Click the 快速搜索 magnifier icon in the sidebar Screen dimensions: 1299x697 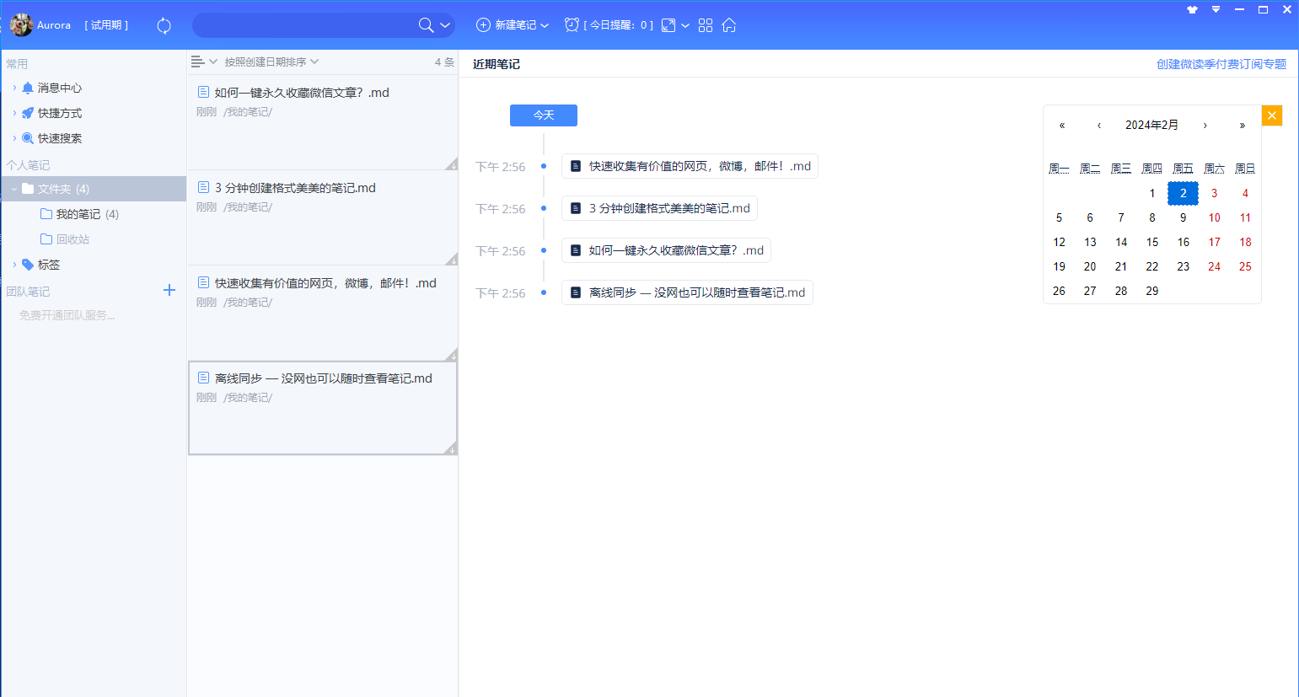point(28,138)
